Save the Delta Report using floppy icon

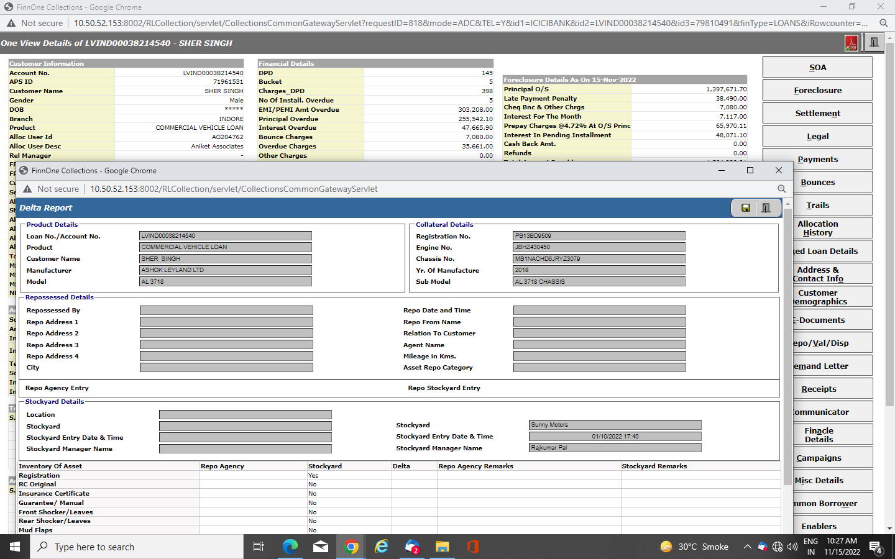(x=745, y=208)
